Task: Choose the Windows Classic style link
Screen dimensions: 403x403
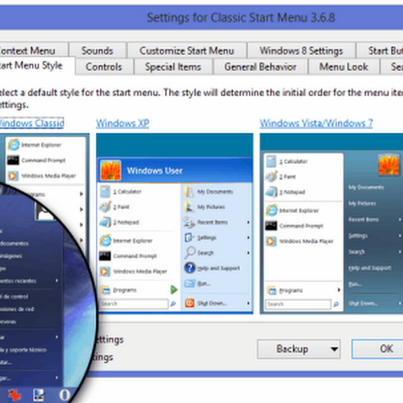Action: [32, 123]
